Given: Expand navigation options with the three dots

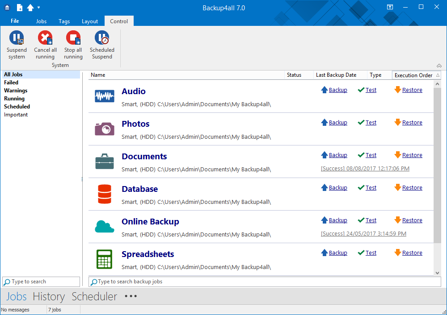Looking at the screenshot, I should [131, 296].
